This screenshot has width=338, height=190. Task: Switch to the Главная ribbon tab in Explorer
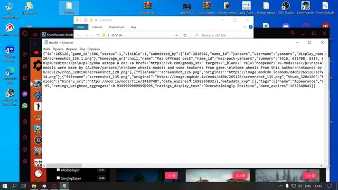[x=97, y=27]
